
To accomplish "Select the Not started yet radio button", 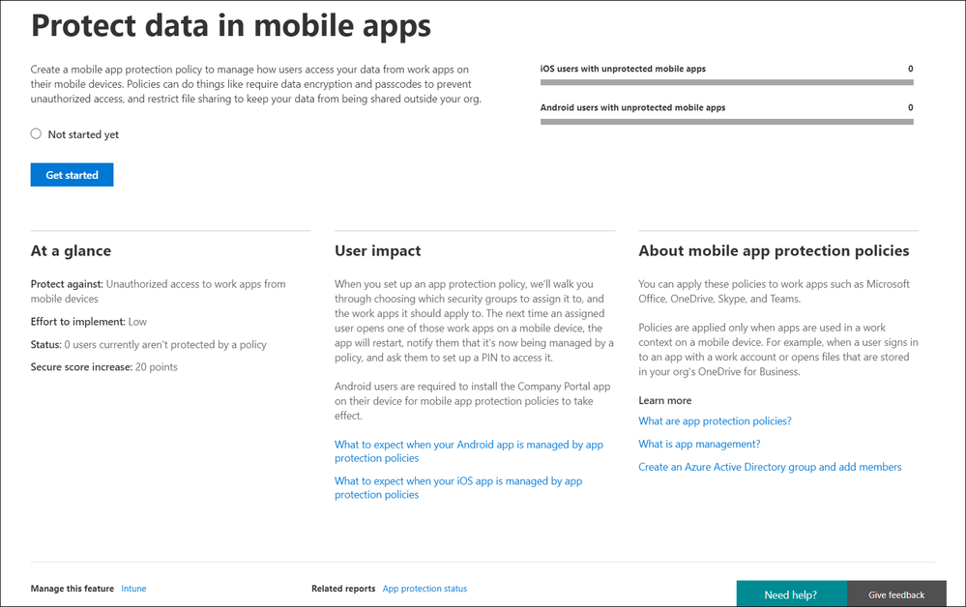I will click(37, 134).
